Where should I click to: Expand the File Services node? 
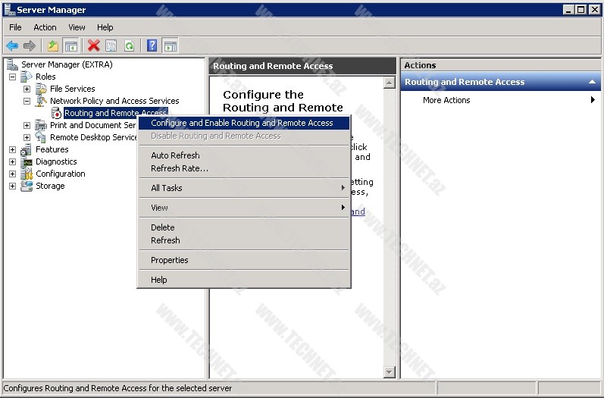coord(27,89)
